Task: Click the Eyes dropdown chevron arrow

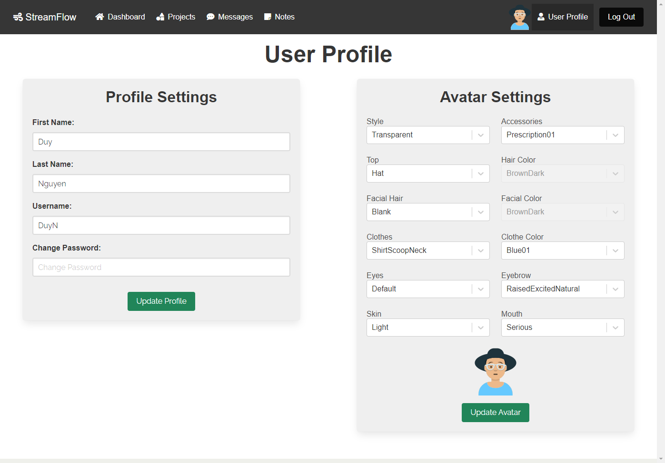Action: click(x=481, y=289)
